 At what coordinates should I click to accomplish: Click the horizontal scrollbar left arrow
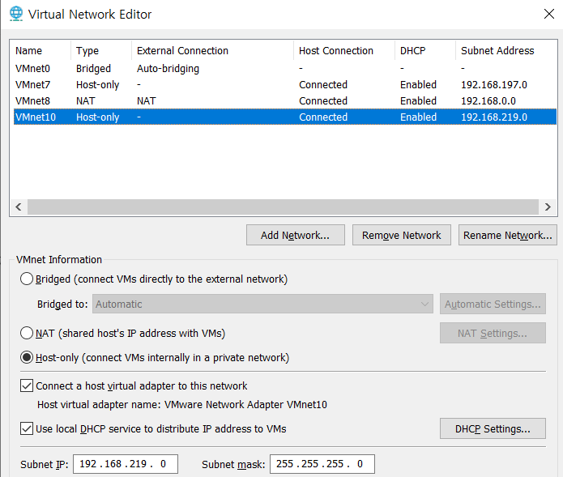(19, 207)
